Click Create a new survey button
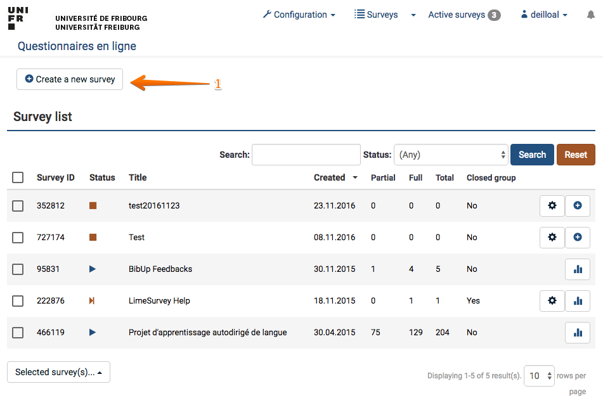Viewport: 603px width, 417px height. coord(70,79)
